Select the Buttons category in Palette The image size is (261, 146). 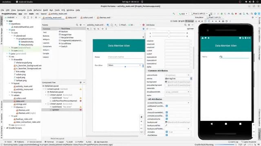46,36
